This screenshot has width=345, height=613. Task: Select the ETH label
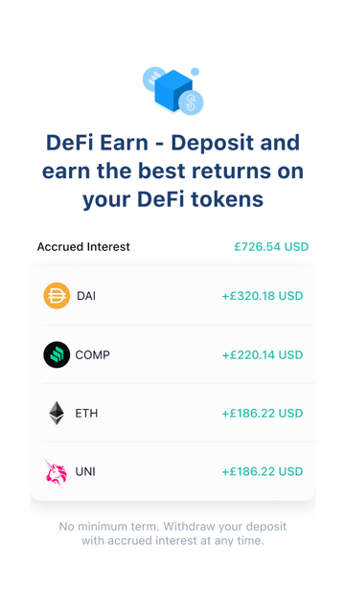pyautogui.click(x=86, y=413)
